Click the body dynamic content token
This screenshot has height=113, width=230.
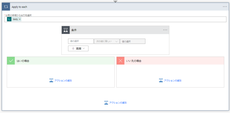(x=14, y=19)
